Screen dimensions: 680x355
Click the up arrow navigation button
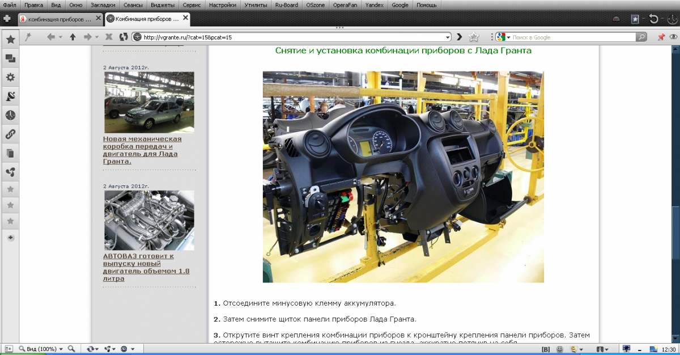(x=73, y=37)
